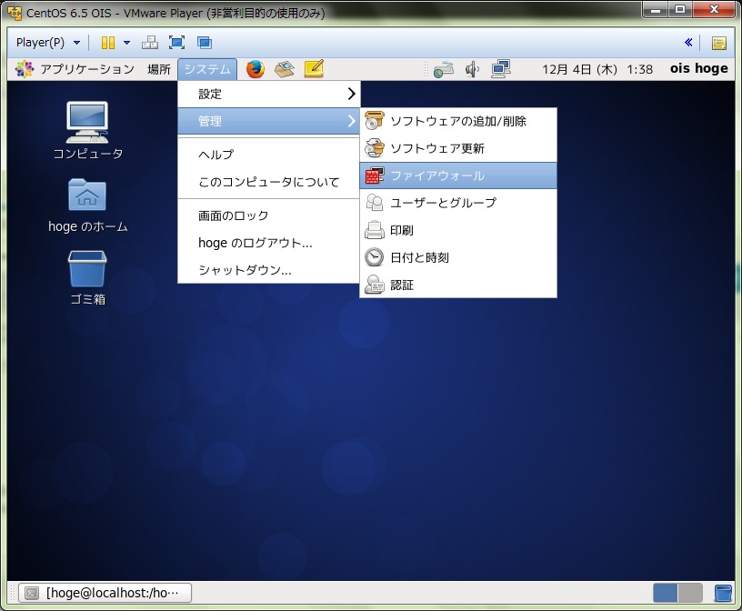This screenshot has width=742, height=611.
Task: Open the clock showing 12月 4日 (木) 1:38
Action: (597, 69)
